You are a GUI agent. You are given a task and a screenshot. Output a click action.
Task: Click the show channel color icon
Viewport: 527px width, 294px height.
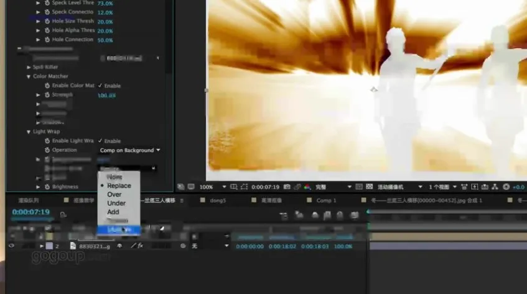306,187
